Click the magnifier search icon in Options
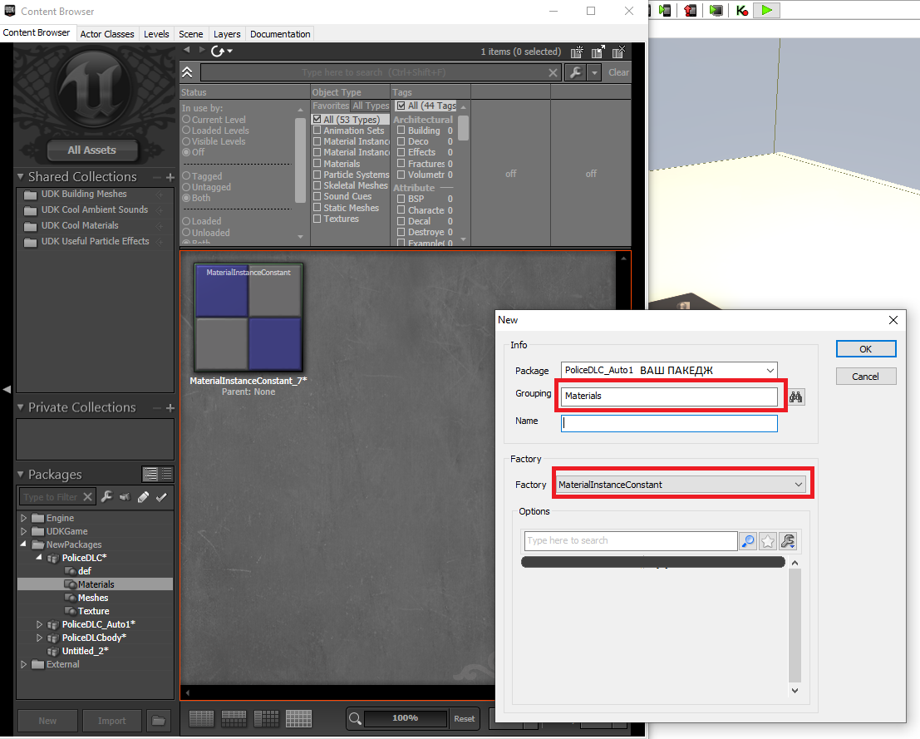The width and height of the screenshot is (920, 739). click(x=748, y=540)
